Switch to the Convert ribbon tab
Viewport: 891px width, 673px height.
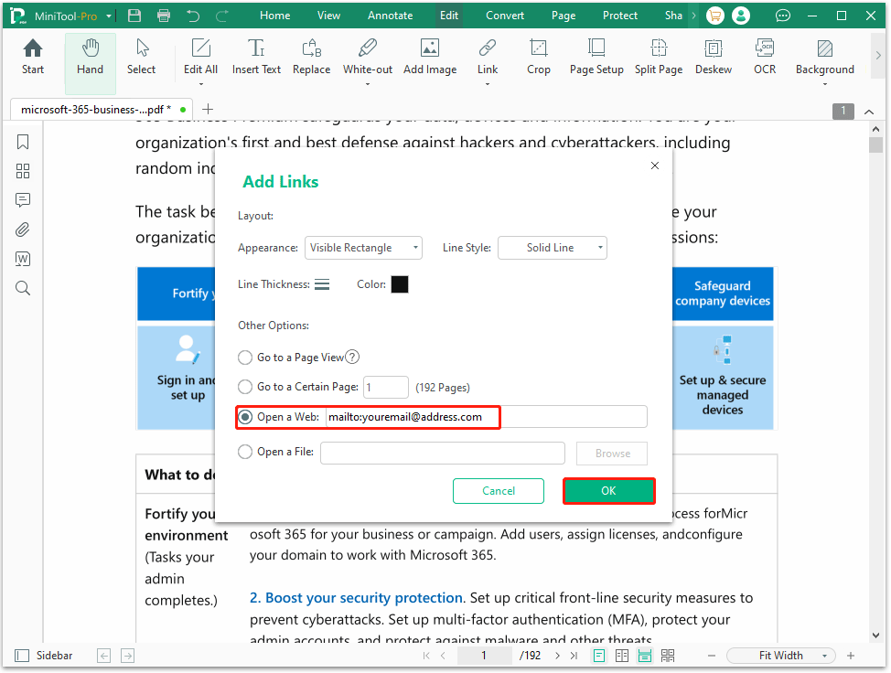click(504, 15)
